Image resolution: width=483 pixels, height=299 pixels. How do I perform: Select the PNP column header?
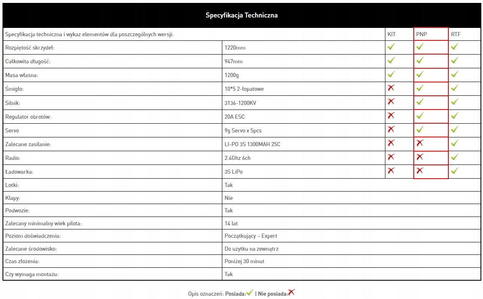(422, 34)
